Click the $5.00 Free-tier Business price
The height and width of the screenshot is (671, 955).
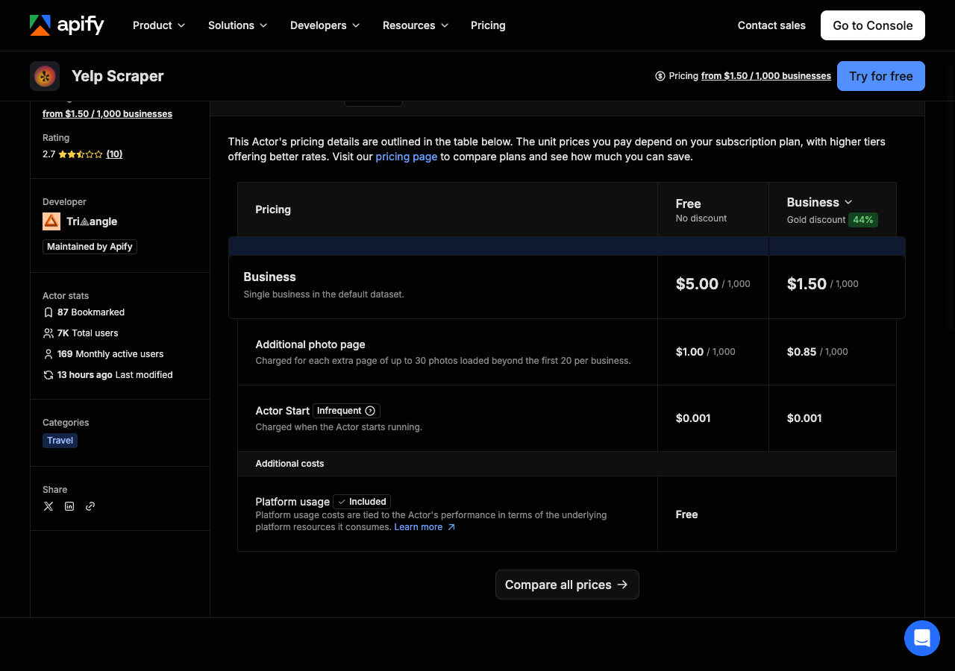pos(697,284)
